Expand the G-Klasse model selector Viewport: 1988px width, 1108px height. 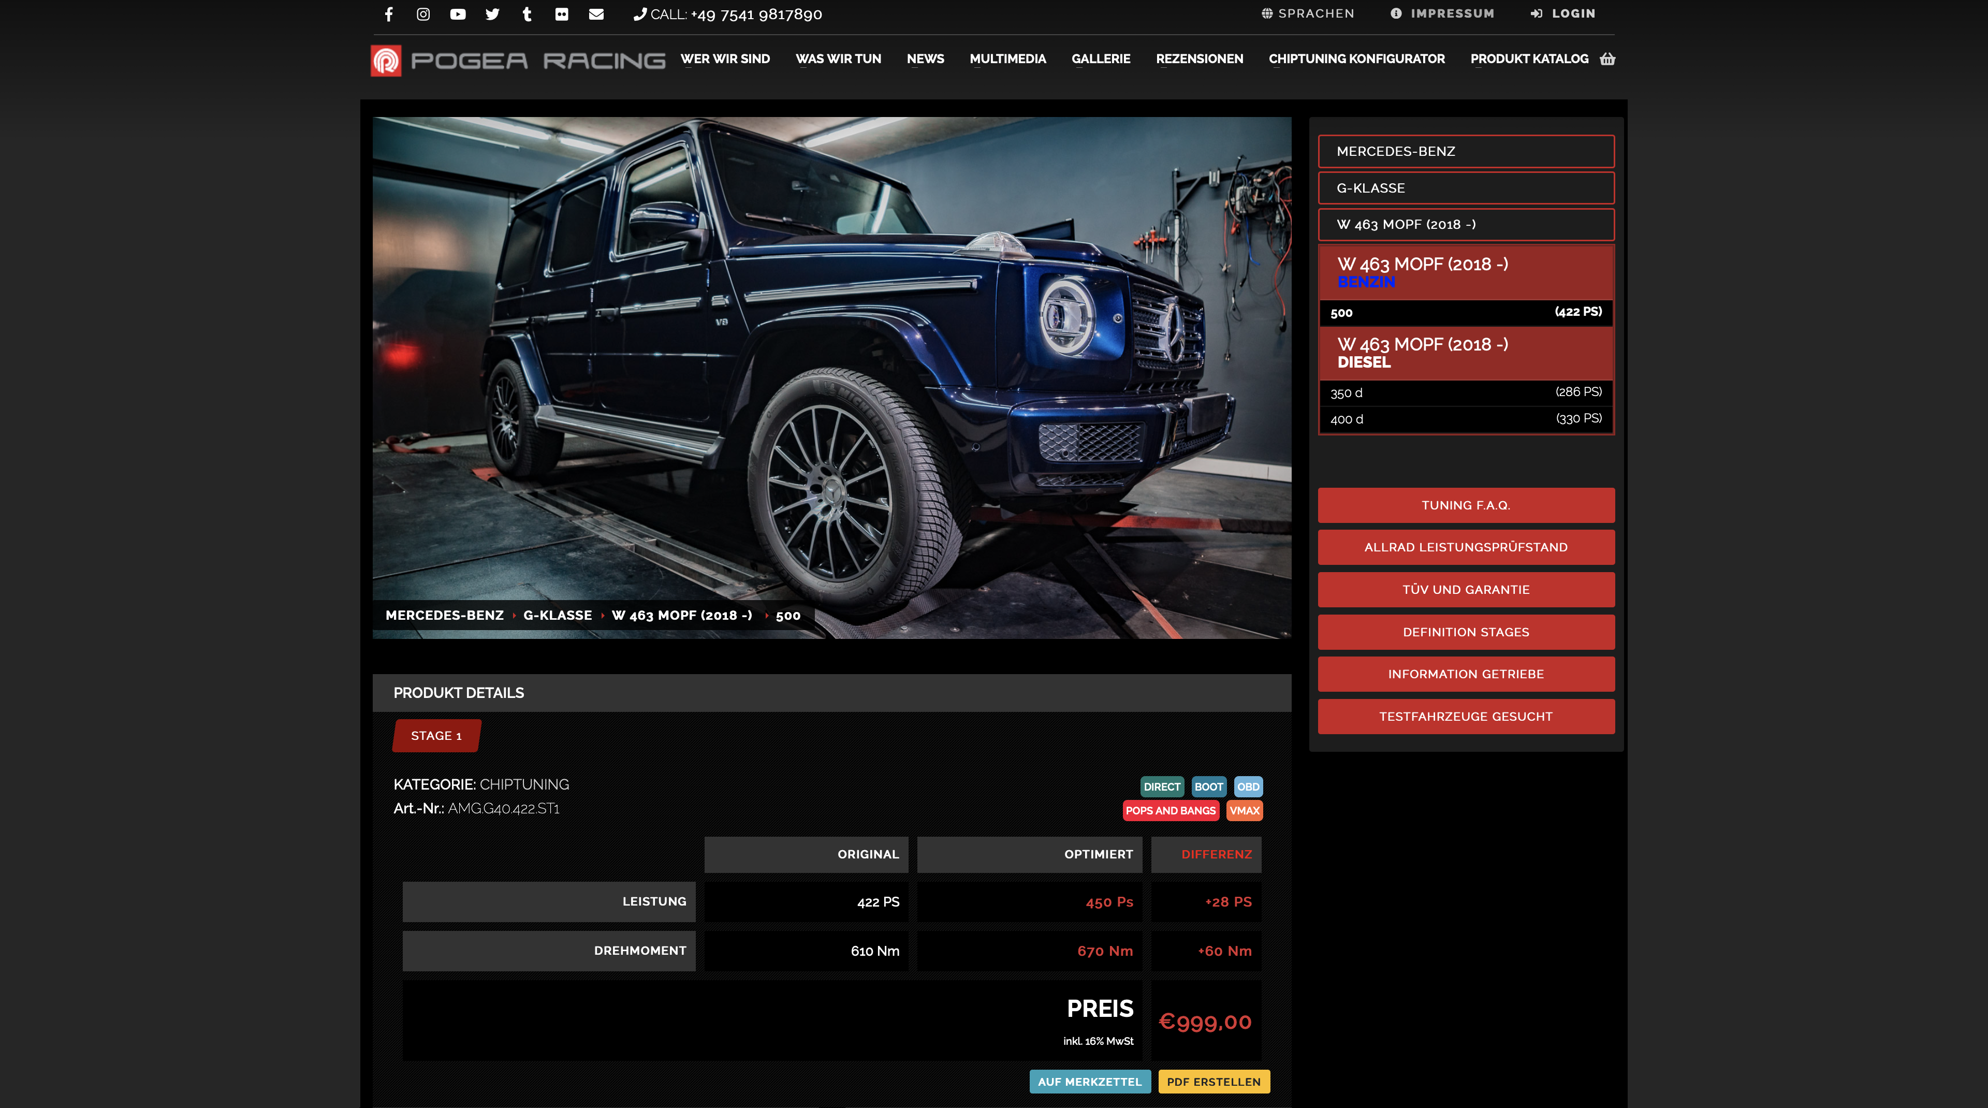(x=1466, y=187)
